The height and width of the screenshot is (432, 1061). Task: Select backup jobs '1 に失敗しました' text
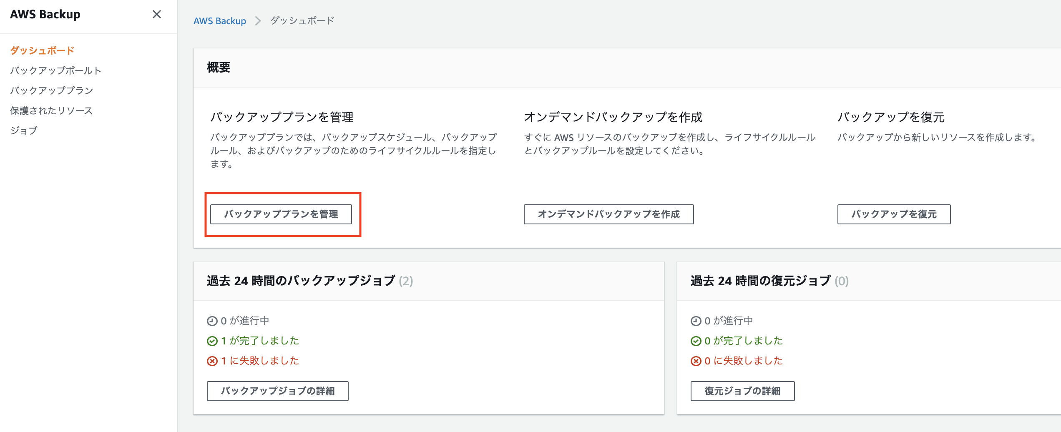[x=260, y=361]
